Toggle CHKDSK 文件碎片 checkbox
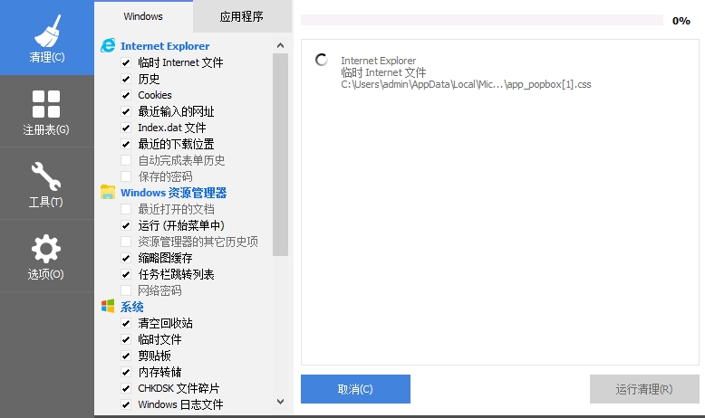This screenshot has width=705, height=418. click(126, 388)
